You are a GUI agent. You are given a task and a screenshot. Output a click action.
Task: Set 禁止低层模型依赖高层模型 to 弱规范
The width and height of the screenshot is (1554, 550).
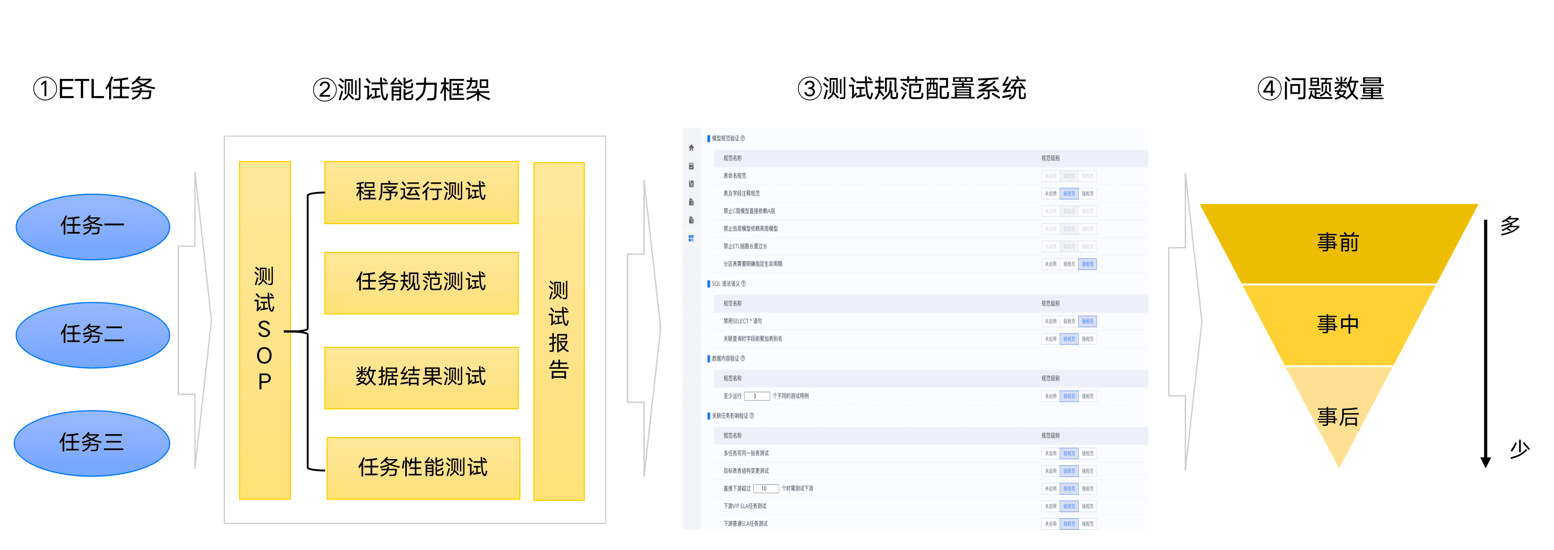click(1069, 229)
